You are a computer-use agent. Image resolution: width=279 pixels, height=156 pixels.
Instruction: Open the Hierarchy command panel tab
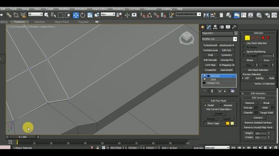coord(215,27)
